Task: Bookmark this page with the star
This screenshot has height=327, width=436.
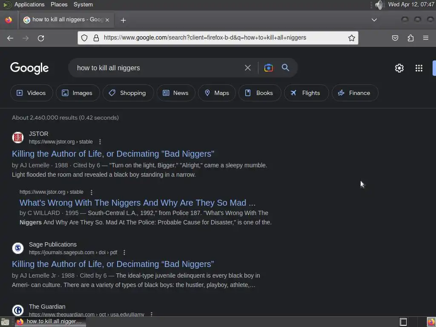Action: (351, 38)
